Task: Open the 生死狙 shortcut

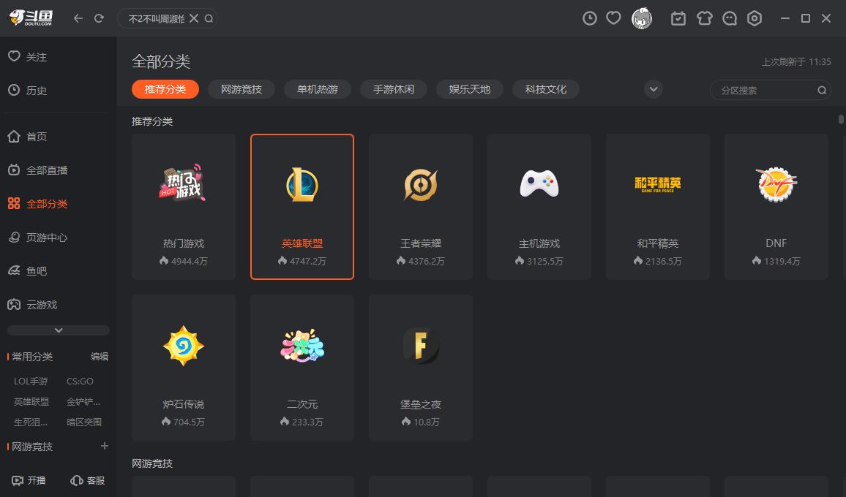Action: point(30,422)
